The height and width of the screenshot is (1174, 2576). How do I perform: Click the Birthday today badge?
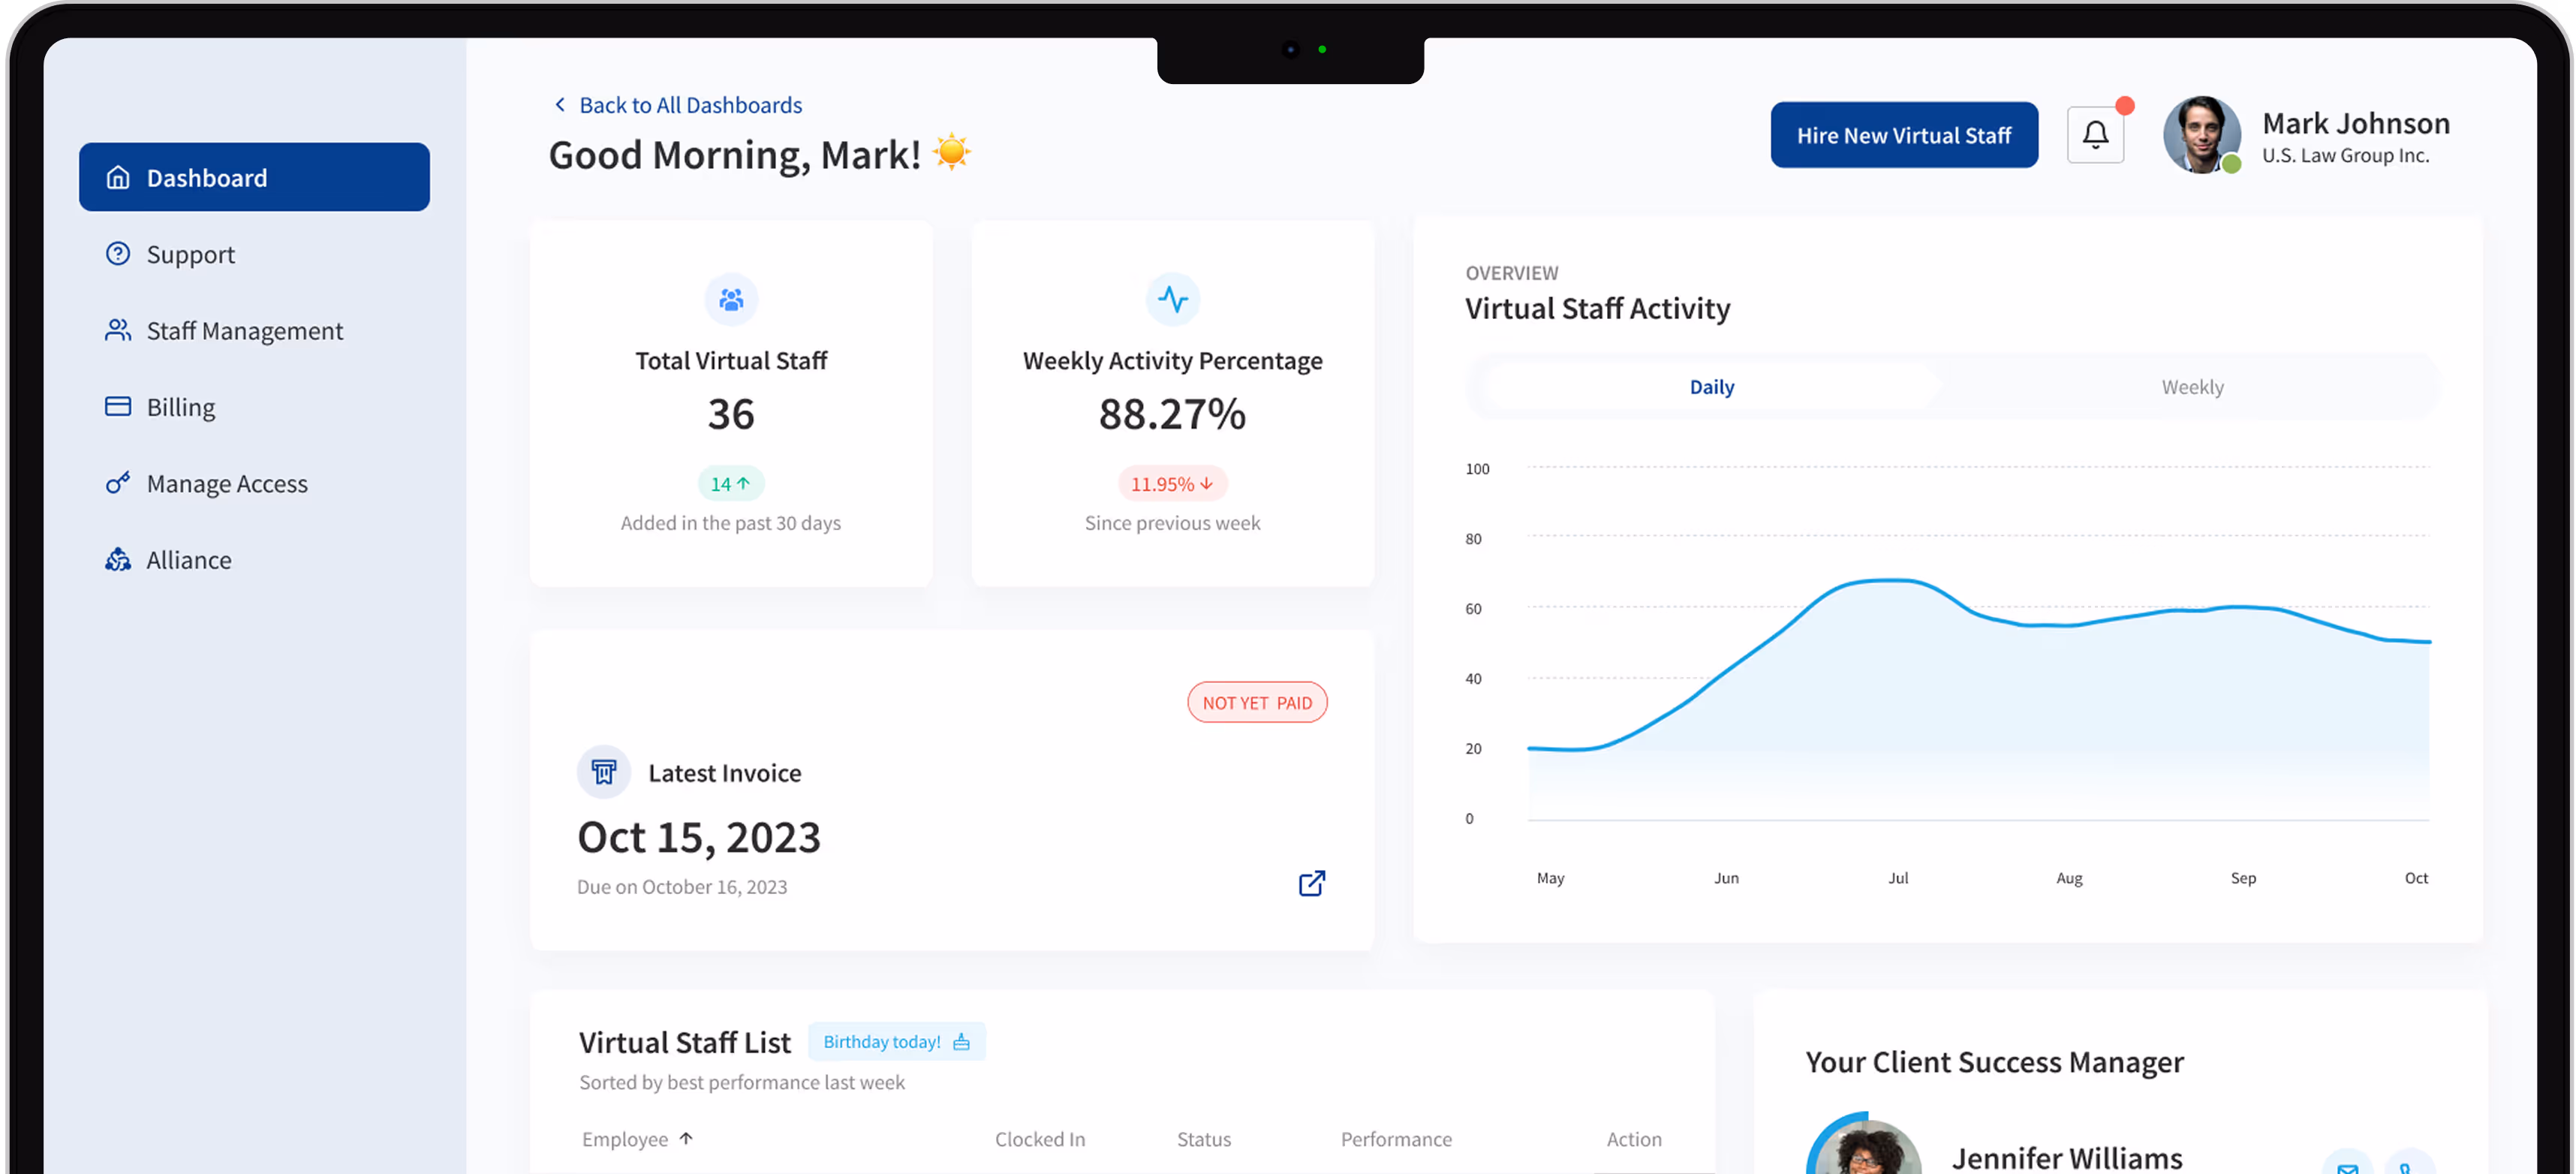click(896, 1041)
